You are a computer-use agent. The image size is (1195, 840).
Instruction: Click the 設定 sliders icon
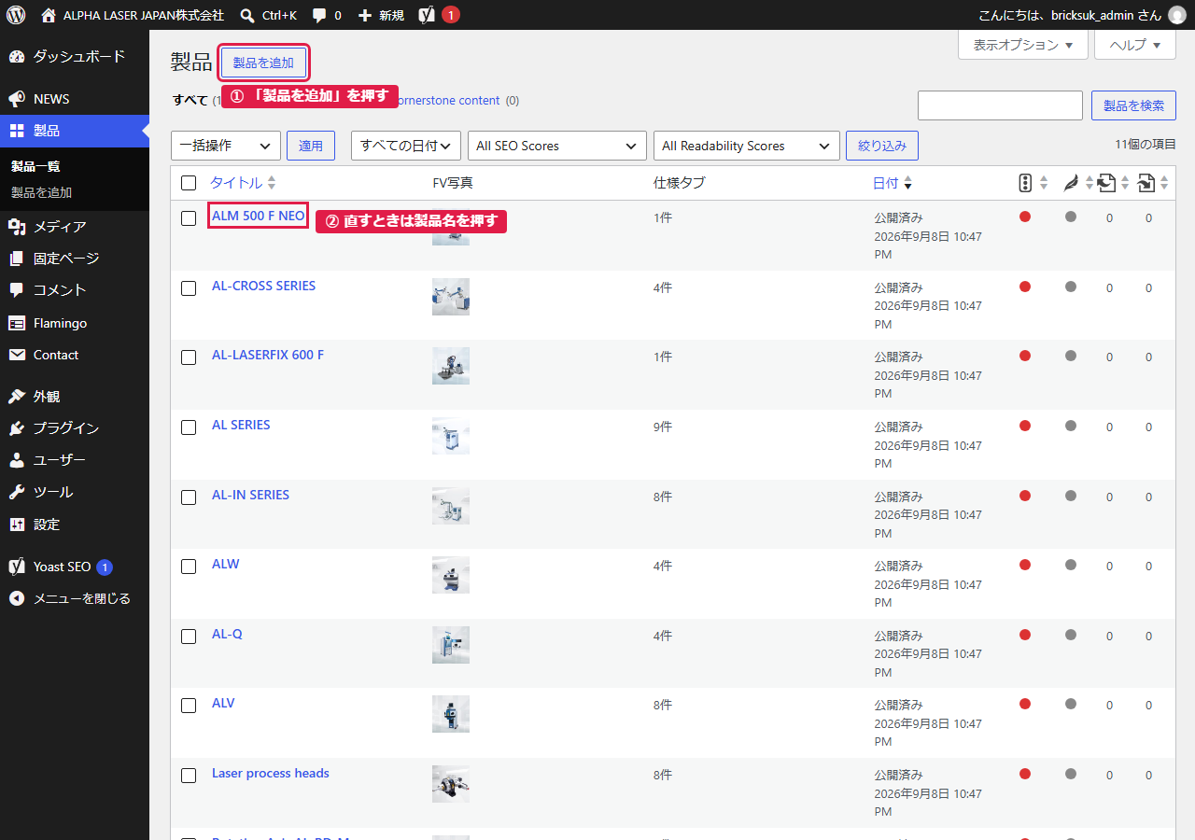click(17, 525)
